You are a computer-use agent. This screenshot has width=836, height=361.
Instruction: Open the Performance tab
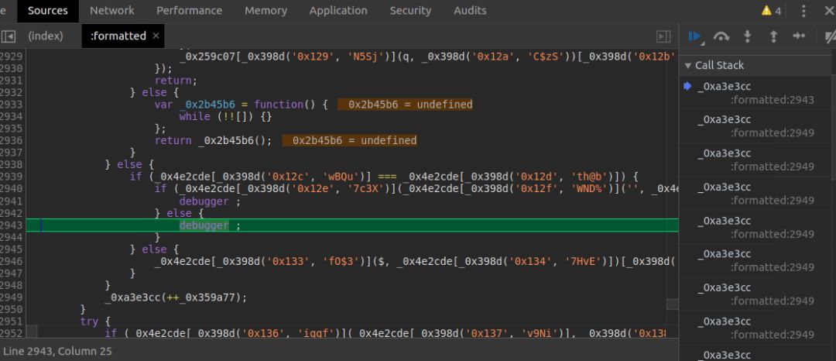(189, 11)
